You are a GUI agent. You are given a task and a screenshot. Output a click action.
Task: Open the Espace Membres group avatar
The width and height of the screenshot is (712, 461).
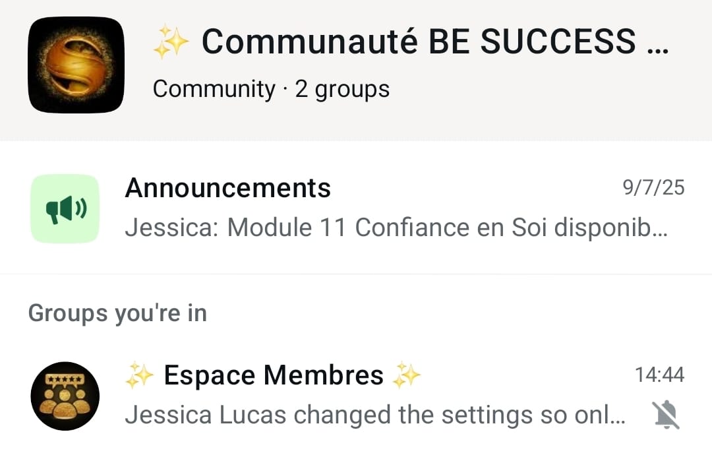[x=65, y=396]
